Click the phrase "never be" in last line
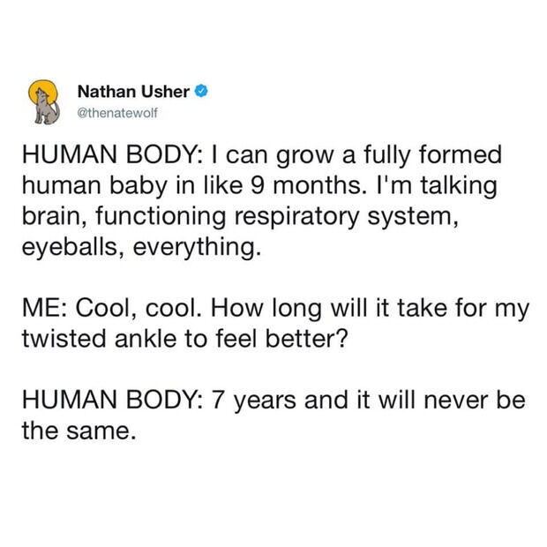 476,401
